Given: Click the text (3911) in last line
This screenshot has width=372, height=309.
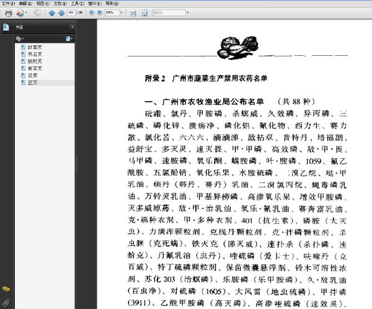Looking at the screenshot, I should (x=139, y=303).
